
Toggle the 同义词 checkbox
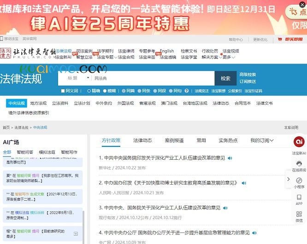pyautogui.click(x=63, y=91)
